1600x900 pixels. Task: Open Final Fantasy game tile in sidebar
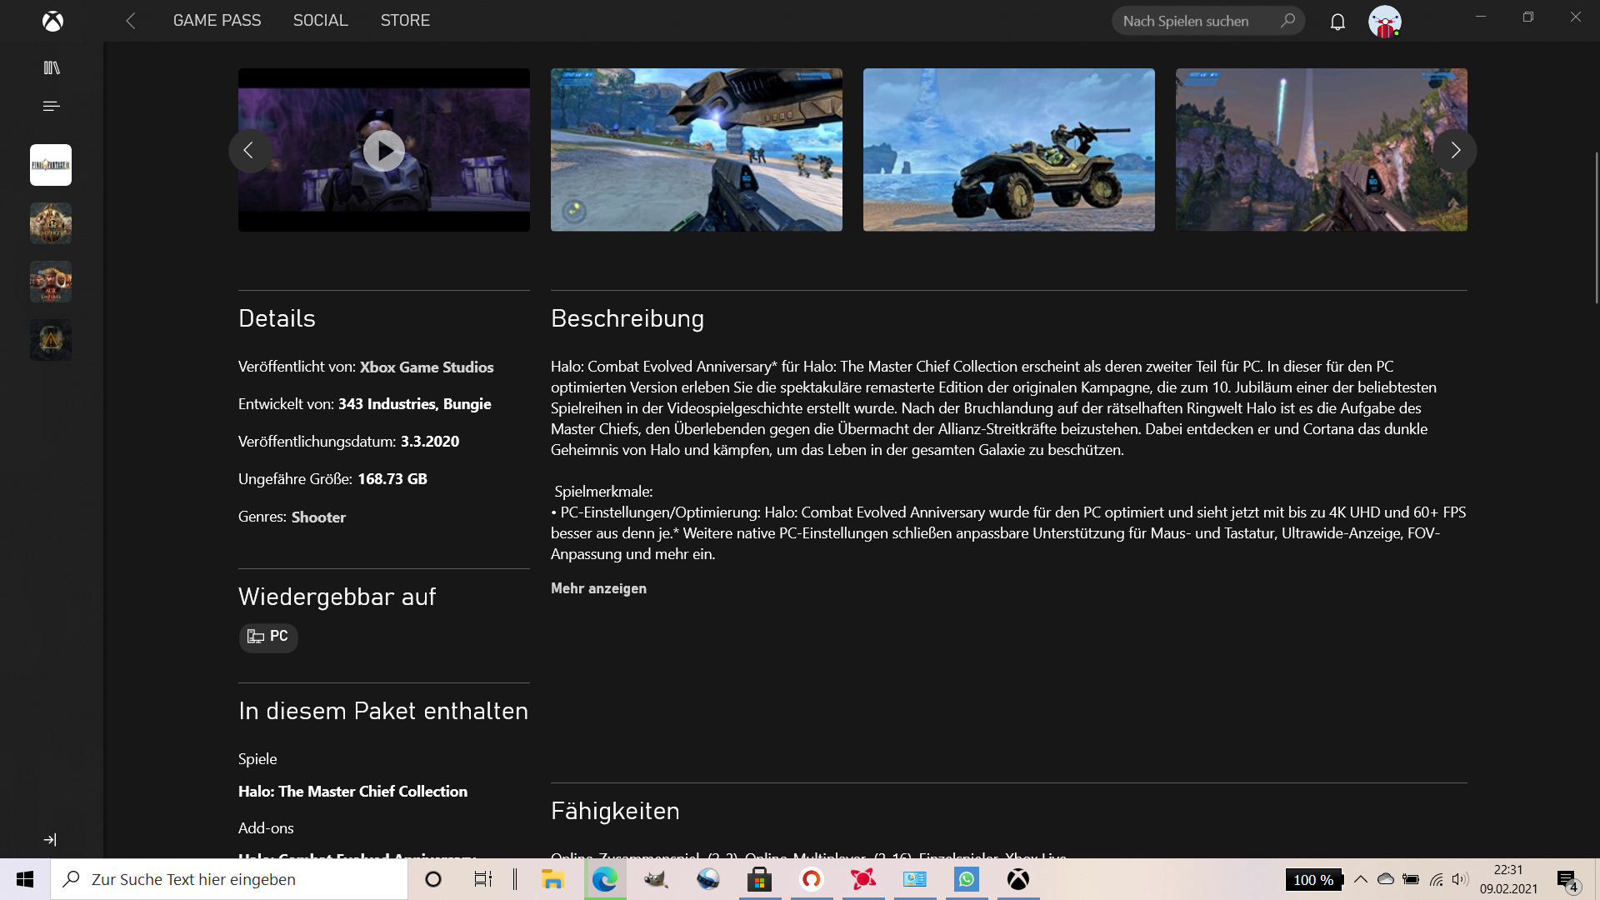pos(51,165)
